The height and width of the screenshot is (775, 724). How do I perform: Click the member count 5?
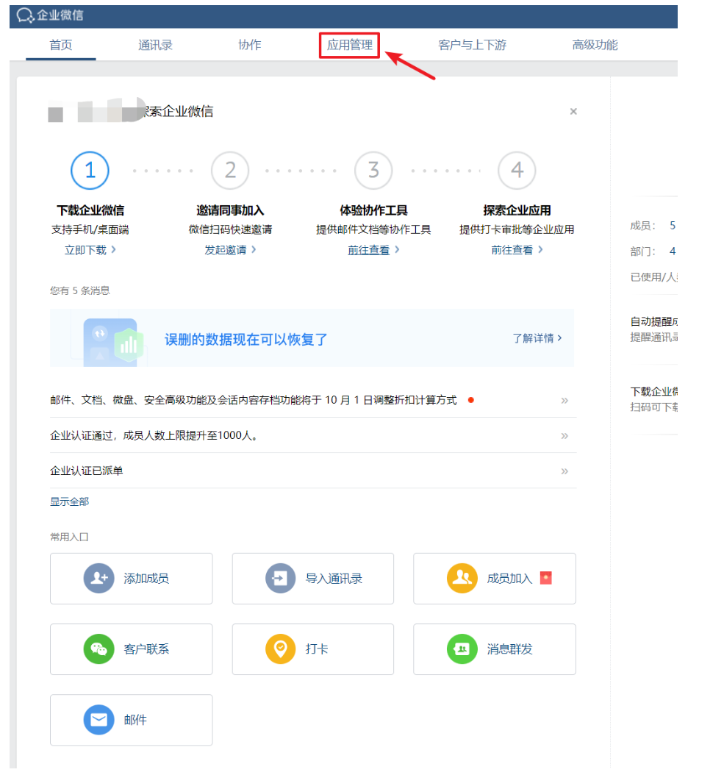pos(673,226)
